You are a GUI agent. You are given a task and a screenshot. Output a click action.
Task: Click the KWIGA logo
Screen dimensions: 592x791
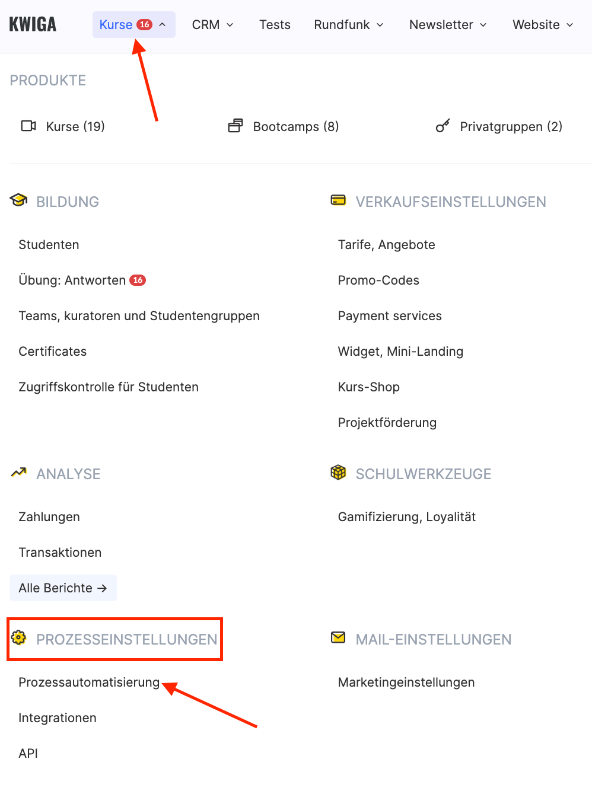coord(33,24)
